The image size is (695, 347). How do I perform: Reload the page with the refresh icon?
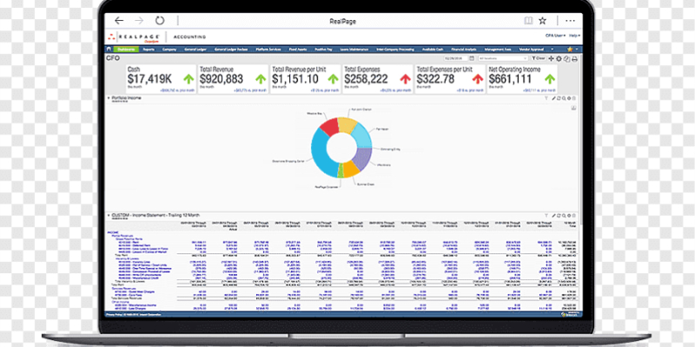tap(159, 19)
